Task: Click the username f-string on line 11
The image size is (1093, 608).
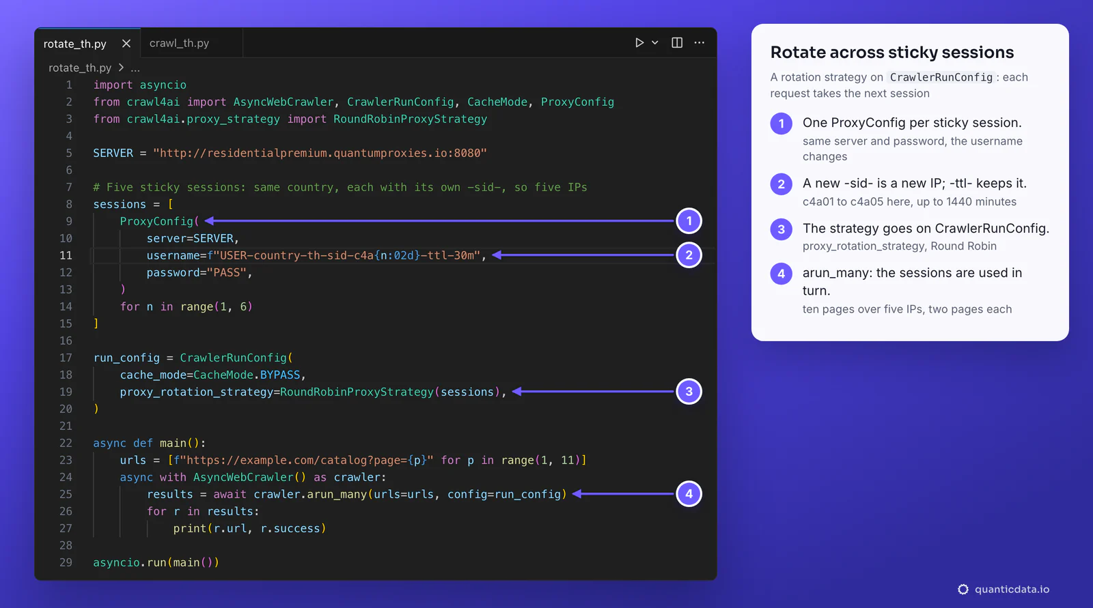Action: (344, 255)
